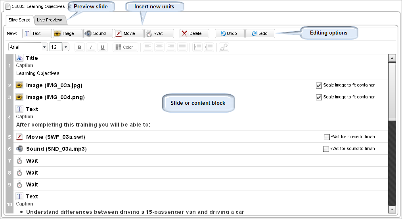Viewport: 402px width, 219px height.
Task: Click the insert hyperlink chain icon
Action: coord(224,47)
